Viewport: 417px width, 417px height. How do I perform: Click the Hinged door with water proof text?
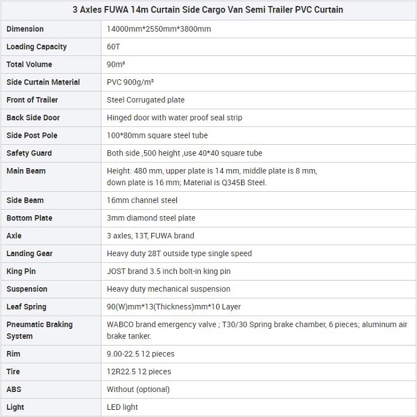click(x=174, y=117)
